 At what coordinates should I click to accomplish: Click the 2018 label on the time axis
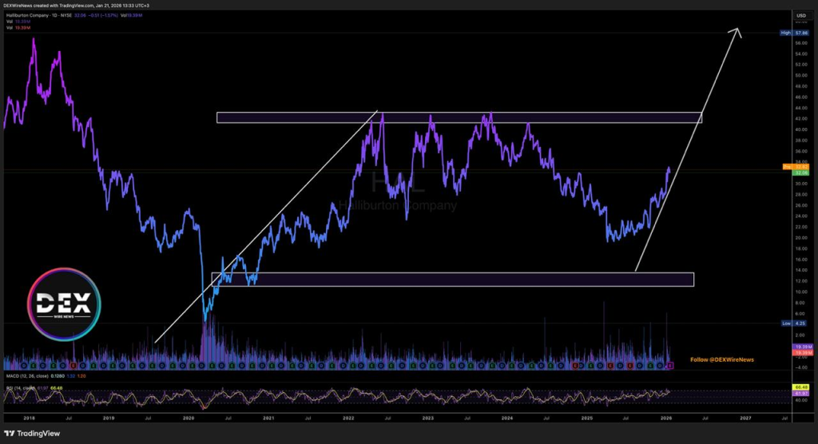[30, 418]
